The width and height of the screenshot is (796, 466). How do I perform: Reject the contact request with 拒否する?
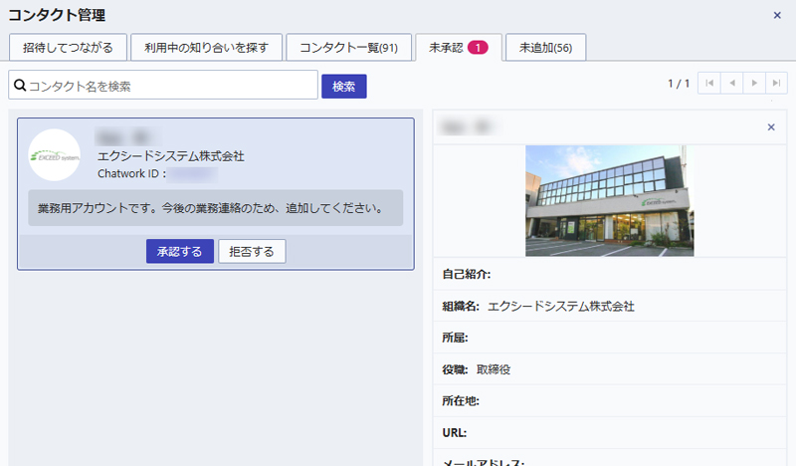click(252, 251)
